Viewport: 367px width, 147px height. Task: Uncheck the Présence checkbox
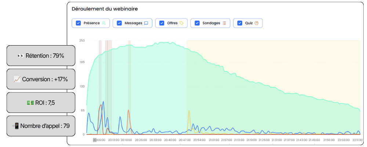pyautogui.click(x=79, y=23)
